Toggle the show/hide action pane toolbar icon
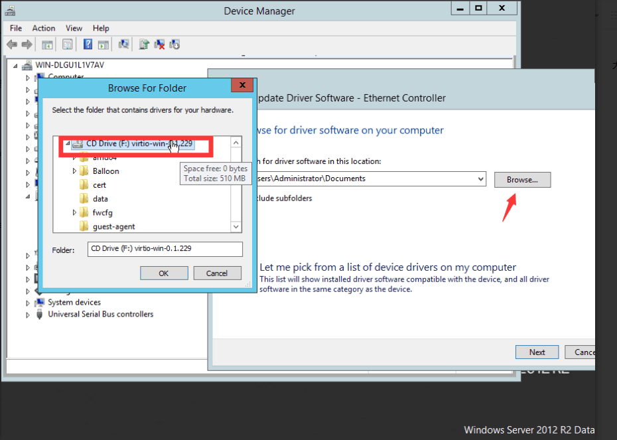Image resolution: width=617 pixels, height=440 pixels. pos(103,45)
